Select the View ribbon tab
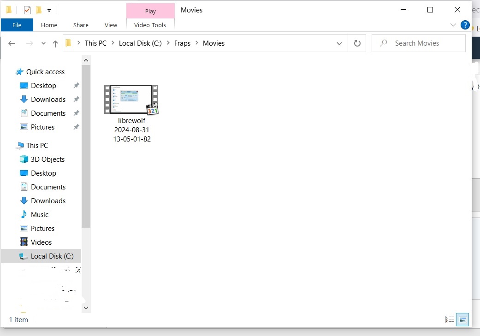The width and height of the screenshot is (480, 336). tap(111, 25)
